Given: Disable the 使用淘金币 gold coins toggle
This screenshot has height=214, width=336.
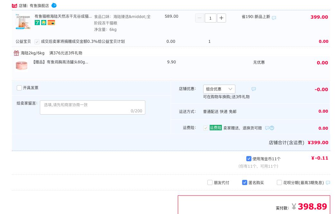Looking at the screenshot, I should [249, 159].
